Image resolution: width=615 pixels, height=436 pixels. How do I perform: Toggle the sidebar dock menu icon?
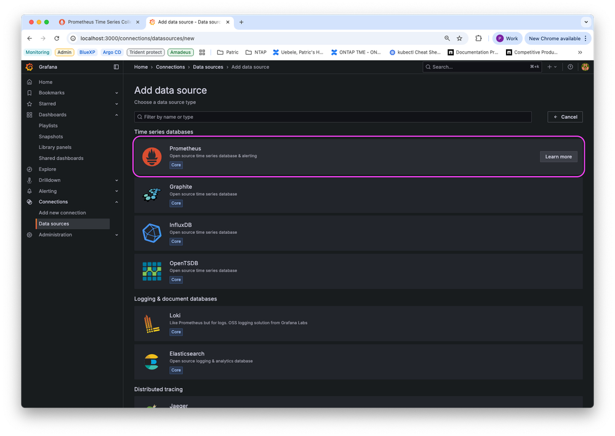click(x=116, y=67)
